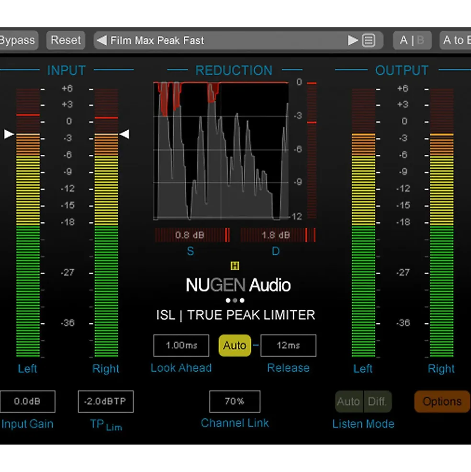
Task: Click the OUTPUT section heading
Action: point(402,70)
